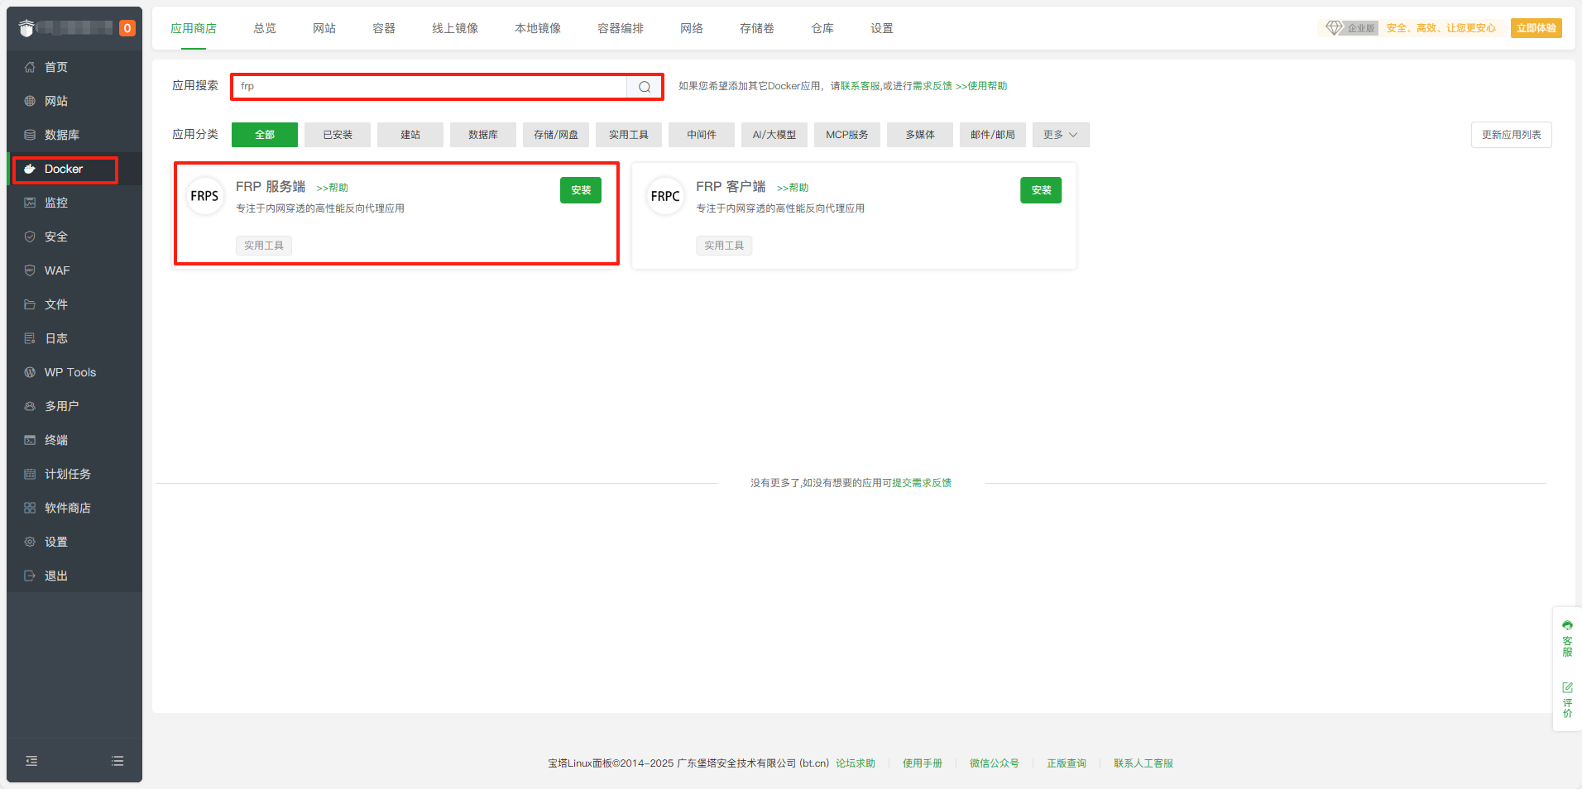This screenshot has height=789, width=1582.
Task: Open the 设置 tab in top bar
Action: coord(882,28)
